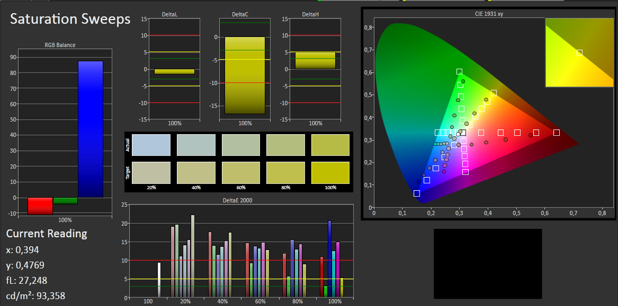
Task: Click the CIE 1931 xy chart title
Action: [x=489, y=14]
